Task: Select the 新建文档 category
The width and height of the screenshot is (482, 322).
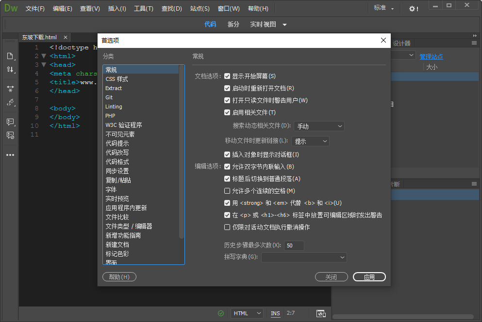Action: tap(117, 245)
